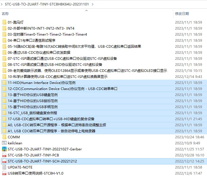Select USB转双串口使用说明-STC8H-V1.0 file name
This screenshot has height=176, width=207.
pyautogui.click(x=35, y=173)
